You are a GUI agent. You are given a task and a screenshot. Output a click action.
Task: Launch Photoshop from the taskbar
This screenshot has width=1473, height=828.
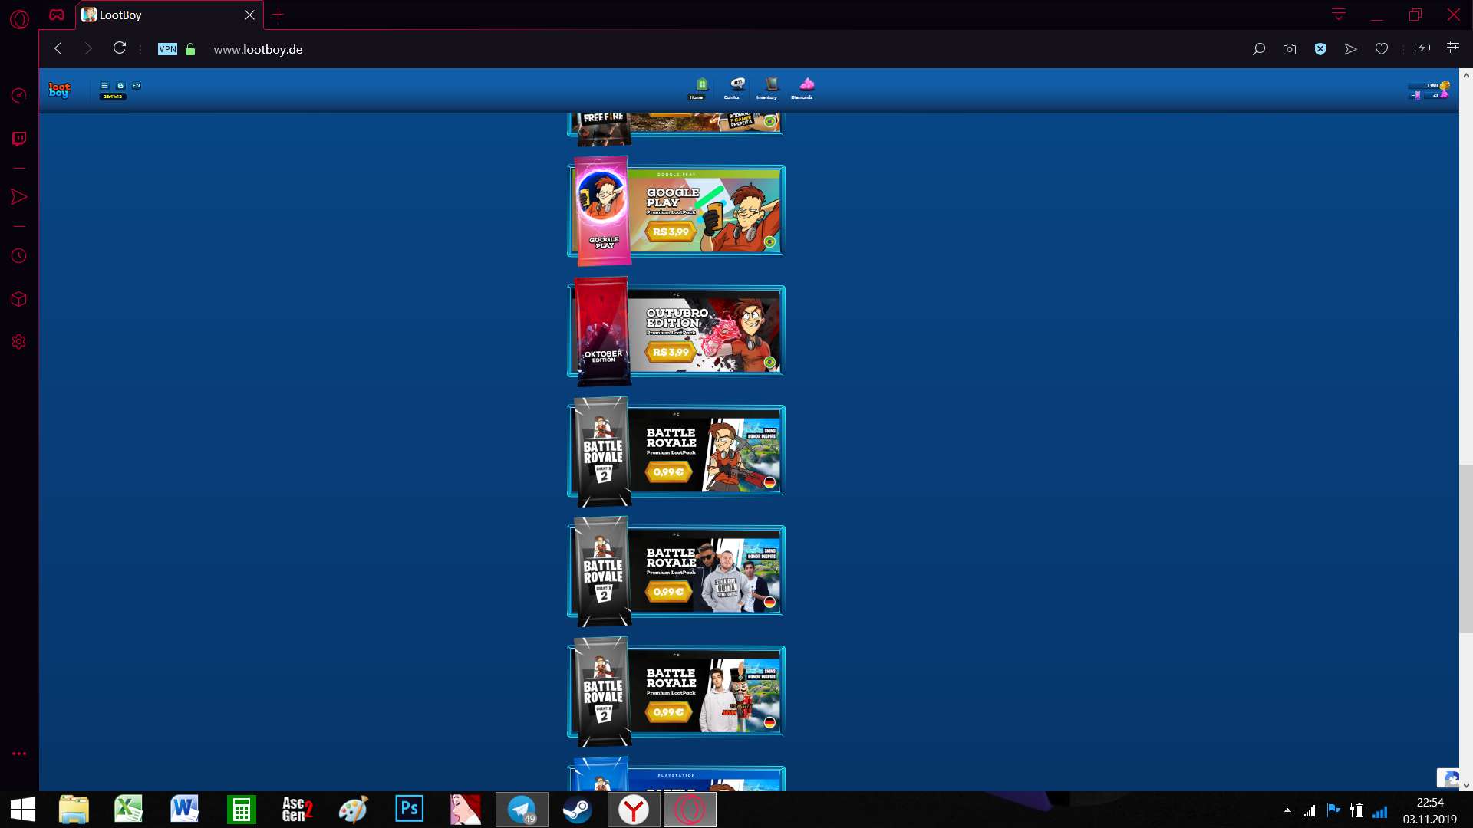click(x=409, y=809)
